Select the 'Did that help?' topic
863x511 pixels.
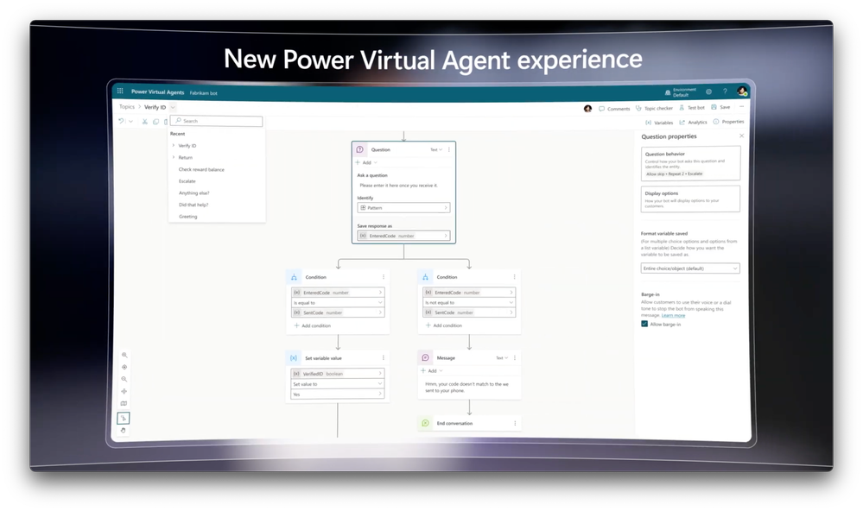(194, 205)
